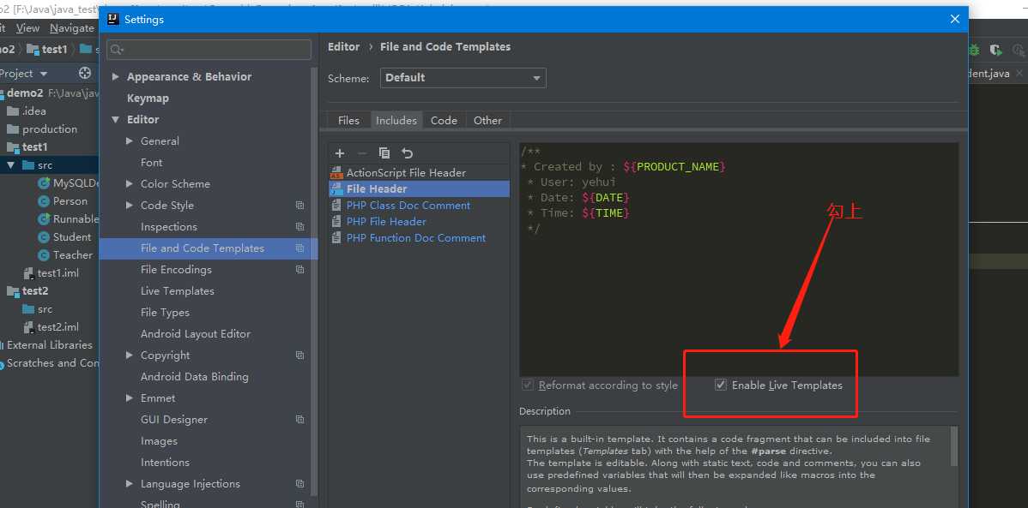Viewport: 1028px width, 508px height.
Task: Expand the Color Scheme node
Action: [x=130, y=184]
